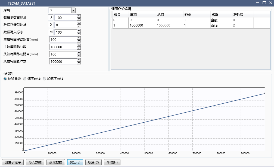The height and width of the screenshot is (167, 274).
Task: Increment 主轴每圈移动距离 with the up arrow
Action: pos(79,38)
